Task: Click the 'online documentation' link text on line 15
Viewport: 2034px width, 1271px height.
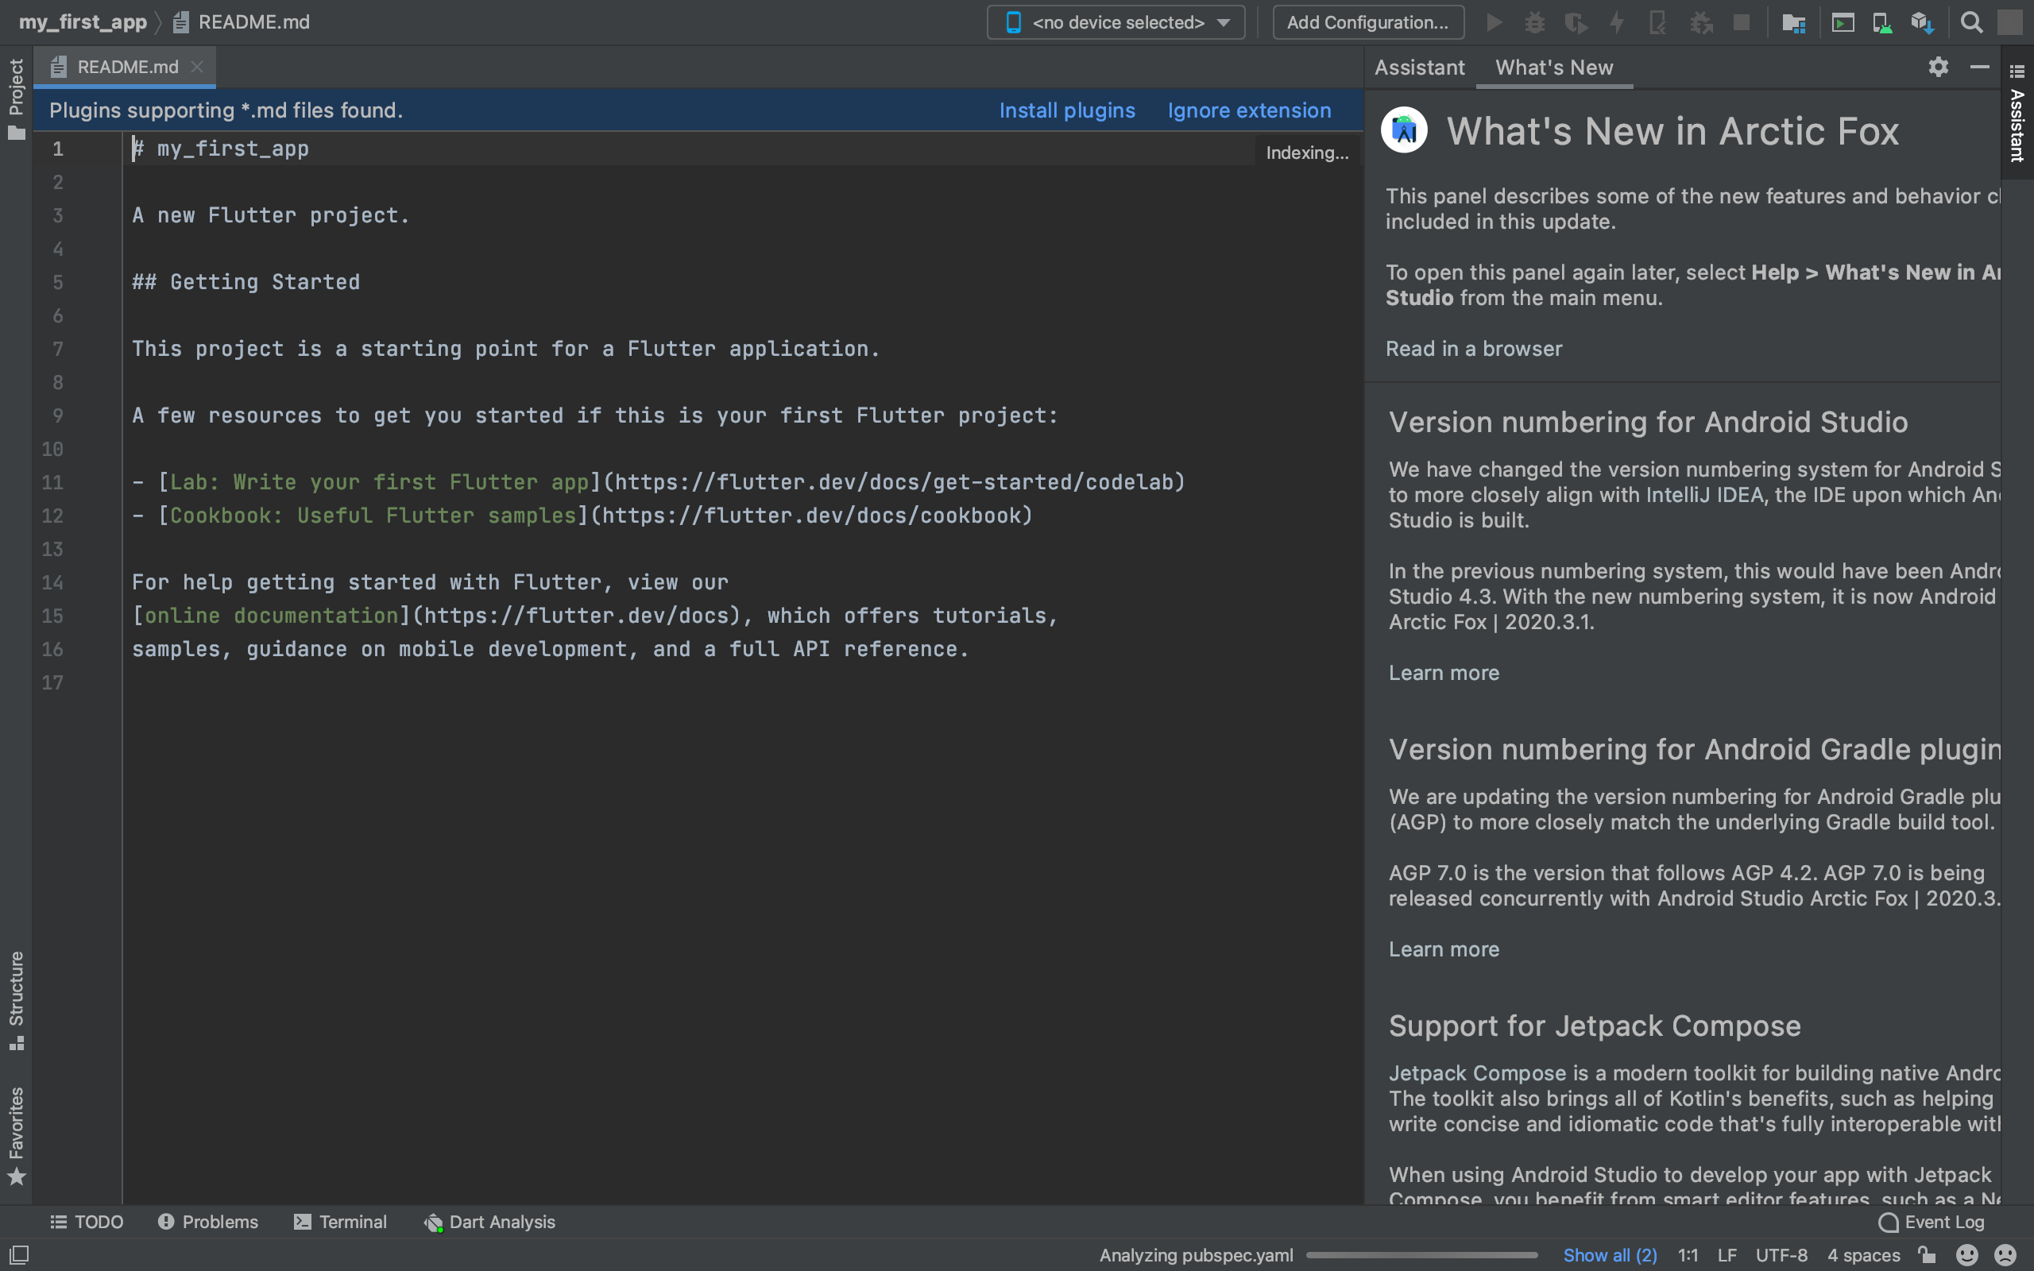Action: pos(271,616)
